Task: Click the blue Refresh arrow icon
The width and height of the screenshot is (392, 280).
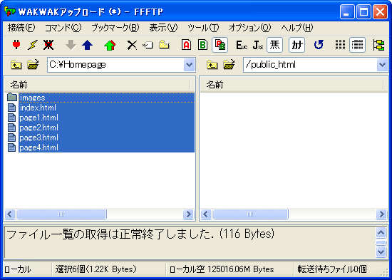Action: click(319, 45)
